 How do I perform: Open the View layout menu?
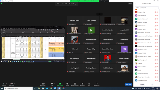tap(130, 3)
